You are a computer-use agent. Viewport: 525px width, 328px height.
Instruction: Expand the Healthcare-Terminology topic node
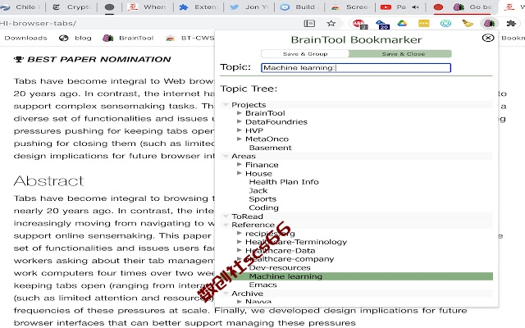(240, 242)
